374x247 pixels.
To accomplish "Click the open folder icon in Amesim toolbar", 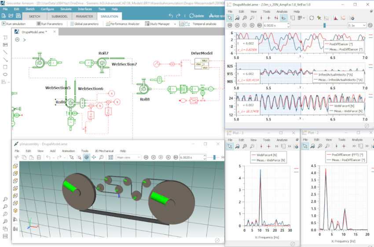I will (x=11, y=16).
